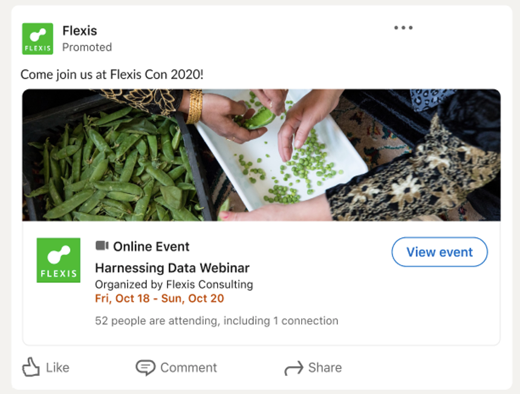
Task: Toggle event attendance via View event
Action: tap(440, 252)
